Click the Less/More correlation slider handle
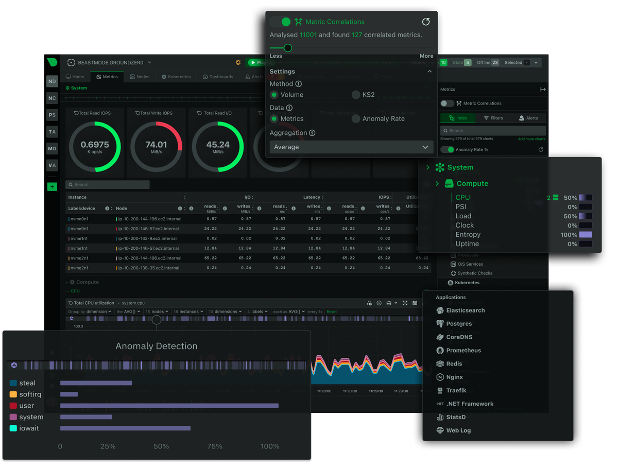Viewport: 618px width, 468px height. click(288, 48)
